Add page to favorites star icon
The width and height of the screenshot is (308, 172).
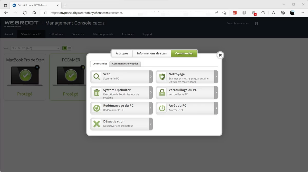[x=224, y=13]
